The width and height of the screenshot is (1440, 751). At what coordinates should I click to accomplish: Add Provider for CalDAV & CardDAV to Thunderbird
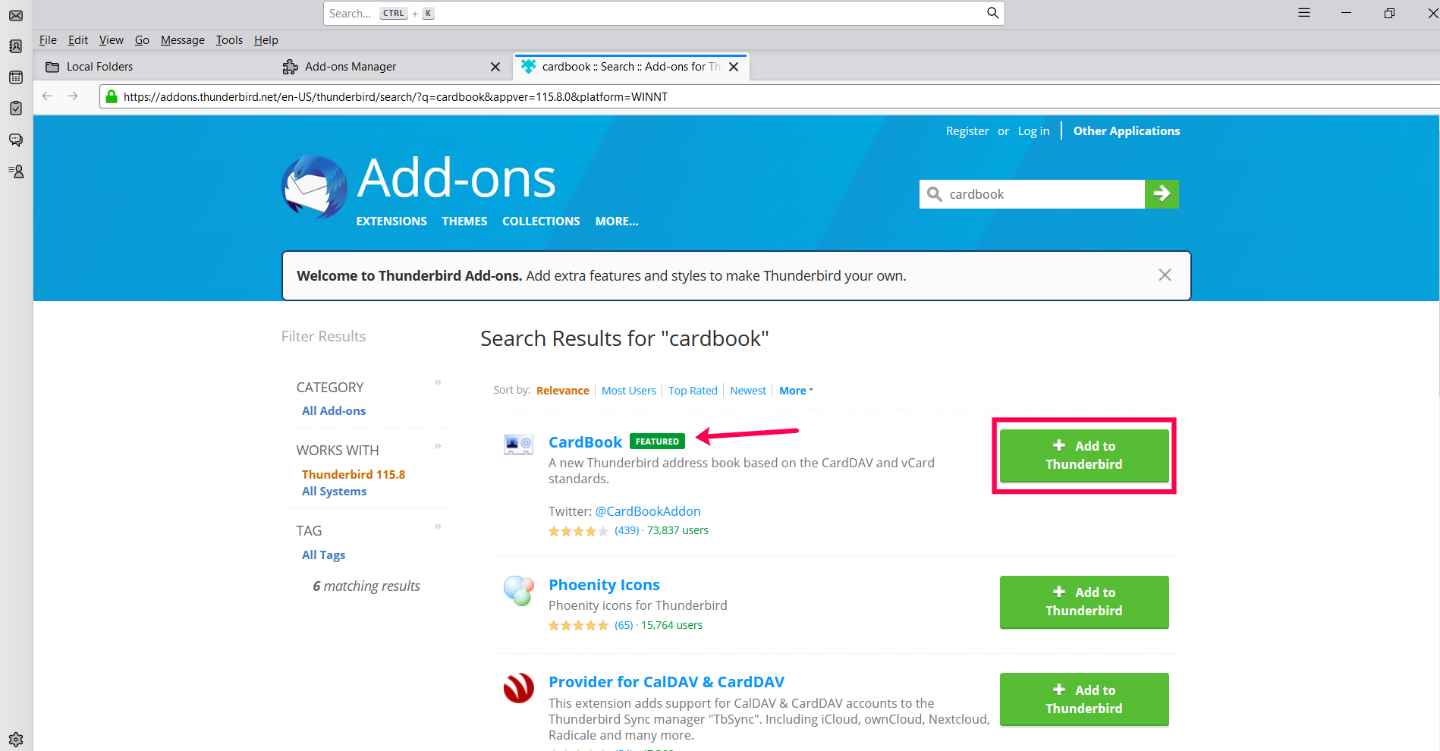click(x=1084, y=699)
